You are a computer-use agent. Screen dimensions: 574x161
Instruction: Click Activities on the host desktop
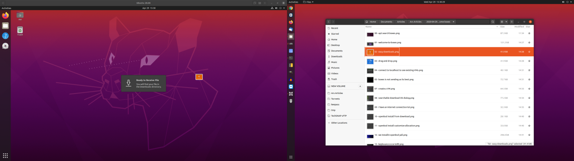(293, 2)
